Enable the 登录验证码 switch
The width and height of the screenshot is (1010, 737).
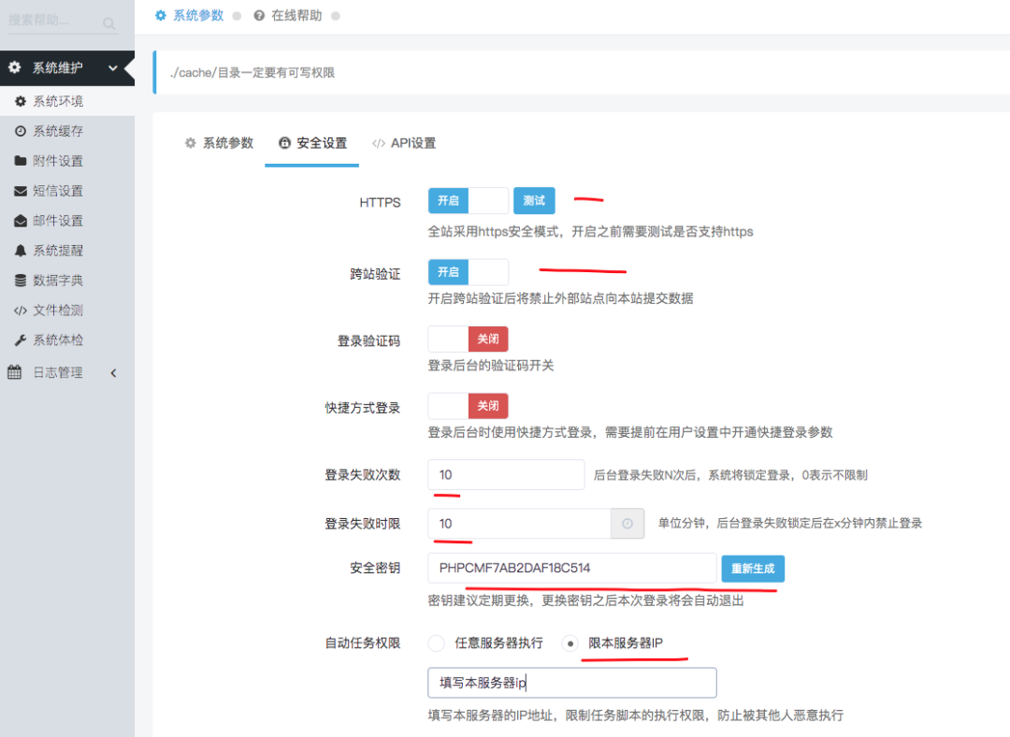point(468,339)
